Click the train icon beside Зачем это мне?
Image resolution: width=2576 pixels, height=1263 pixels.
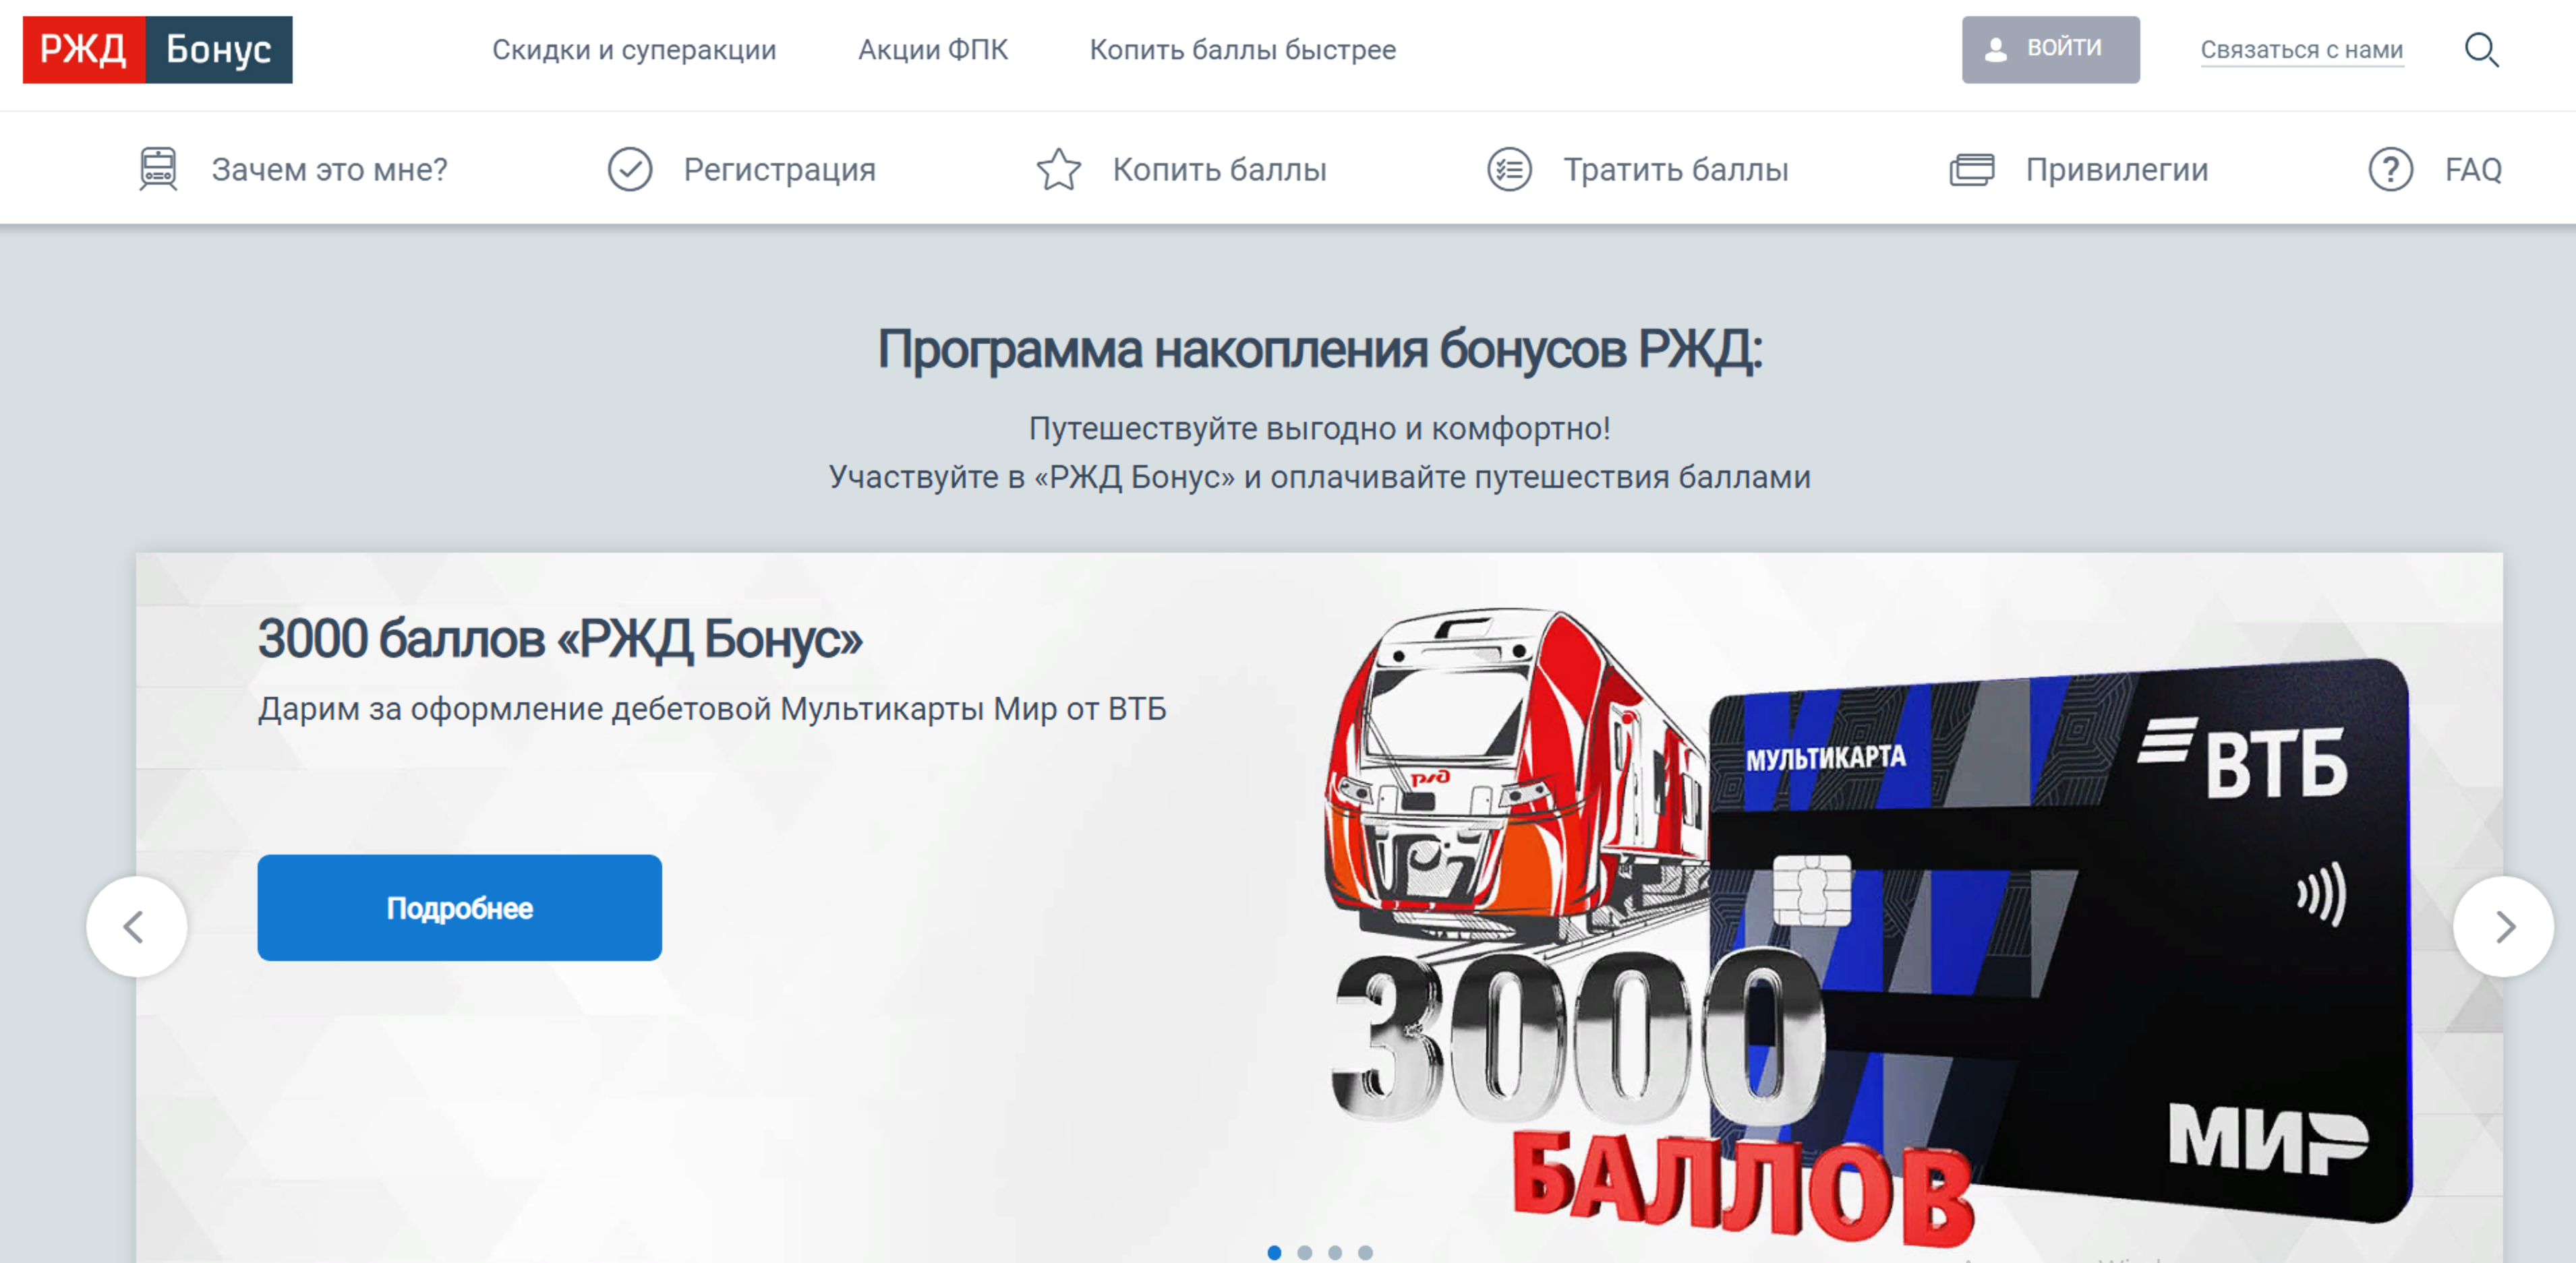pyautogui.click(x=158, y=169)
